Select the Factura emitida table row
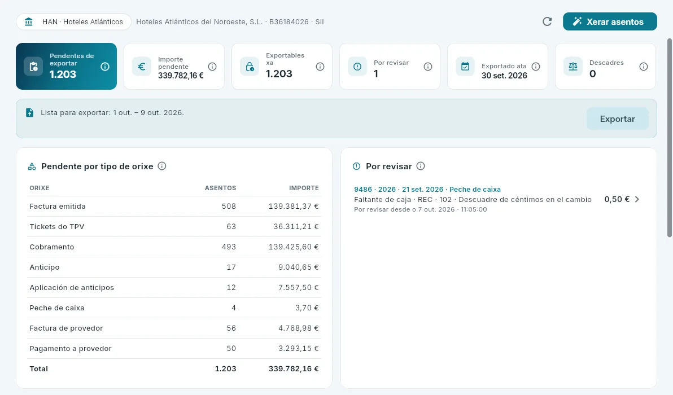The width and height of the screenshot is (673, 395). [x=174, y=207]
